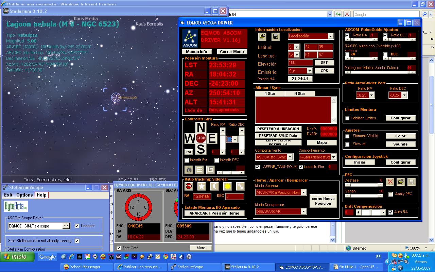Open the Help menu in StellariumScope
The width and height of the screenshot is (435, 272).
(x=41, y=195)
